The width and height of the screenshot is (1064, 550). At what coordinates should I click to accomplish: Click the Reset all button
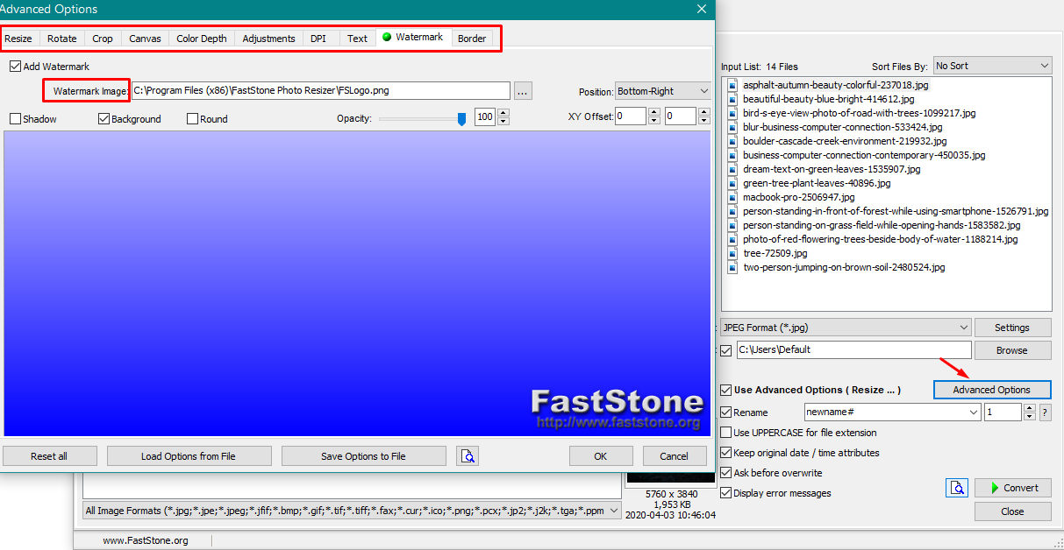pos(49,456)
